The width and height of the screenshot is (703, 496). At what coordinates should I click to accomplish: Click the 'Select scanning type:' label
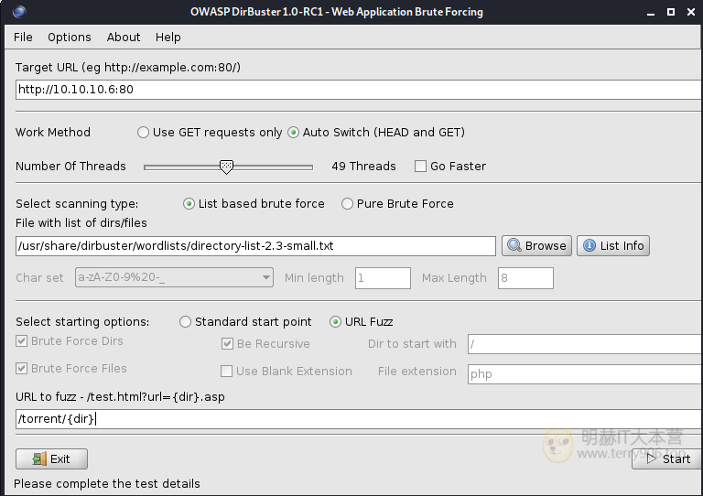77,204
